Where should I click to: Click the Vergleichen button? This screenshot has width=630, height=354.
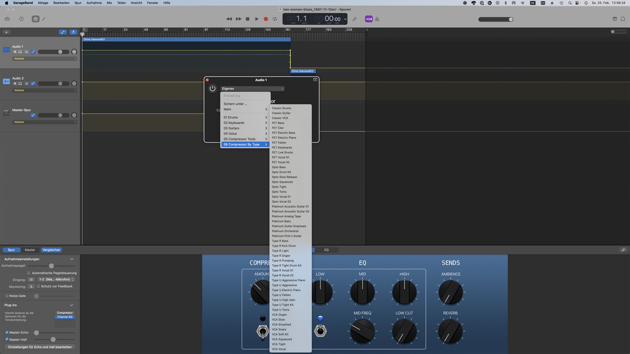pos(51,250)
